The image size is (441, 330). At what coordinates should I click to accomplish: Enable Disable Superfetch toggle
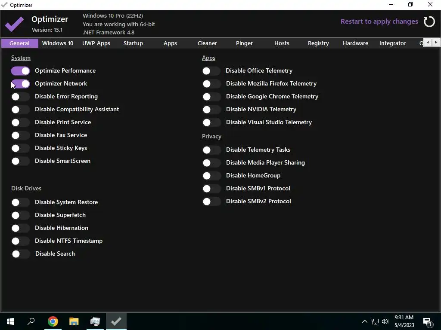[x=20, y=215]
